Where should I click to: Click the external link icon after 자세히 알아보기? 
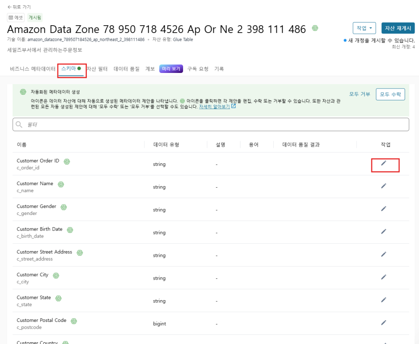(x=233, y=106)
